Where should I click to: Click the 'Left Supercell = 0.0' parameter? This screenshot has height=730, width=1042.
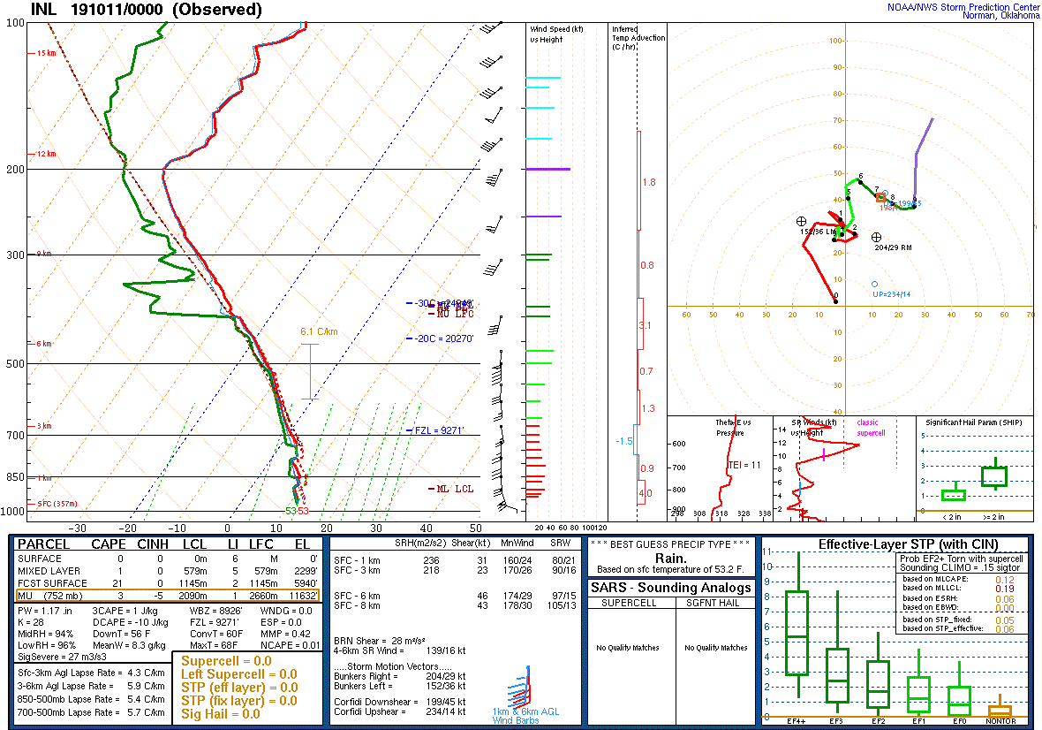[x=238, y=674]
